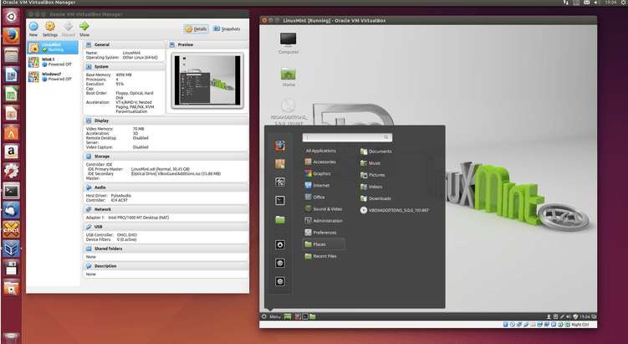The image size is (628, 344).
Task: Open LibreOffice Calc in the Ubuntu launcher
Action: coord(11,95)
